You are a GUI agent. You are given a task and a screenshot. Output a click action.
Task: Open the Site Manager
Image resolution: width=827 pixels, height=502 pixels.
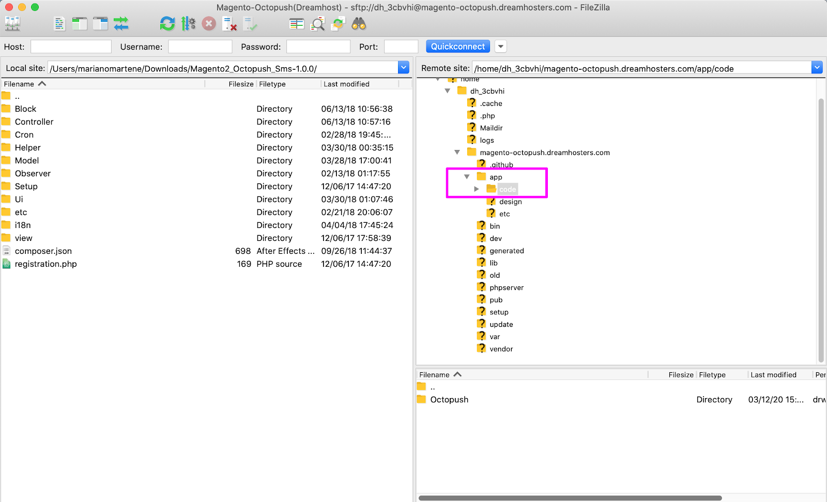coord(12,24)
